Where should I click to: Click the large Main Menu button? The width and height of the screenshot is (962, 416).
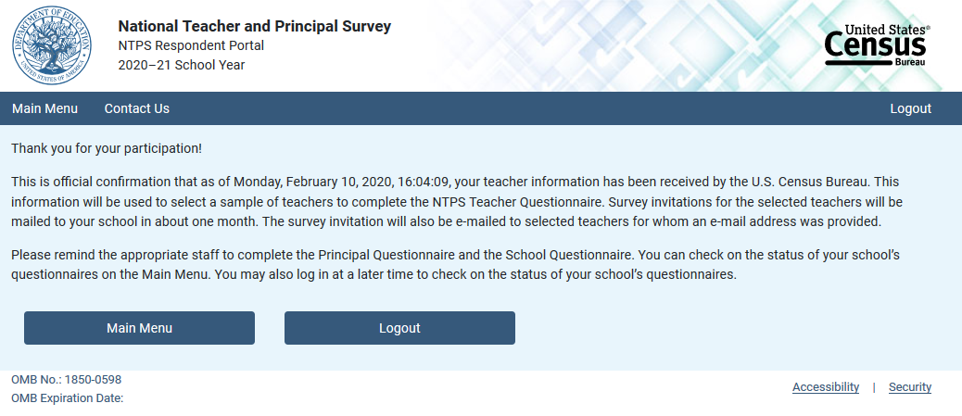click(139, 328)
